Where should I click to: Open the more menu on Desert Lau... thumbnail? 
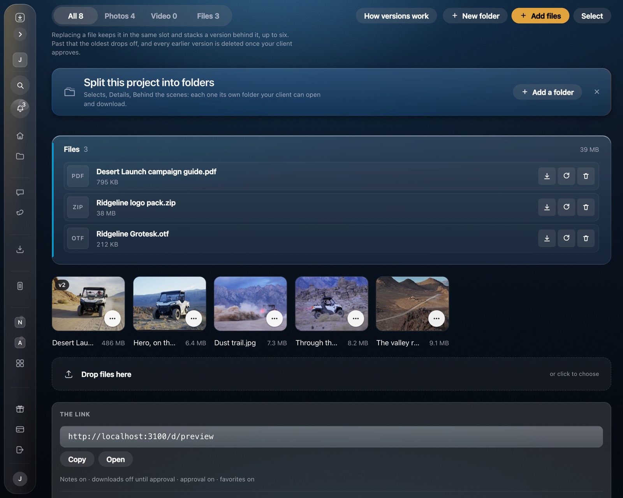113,319
